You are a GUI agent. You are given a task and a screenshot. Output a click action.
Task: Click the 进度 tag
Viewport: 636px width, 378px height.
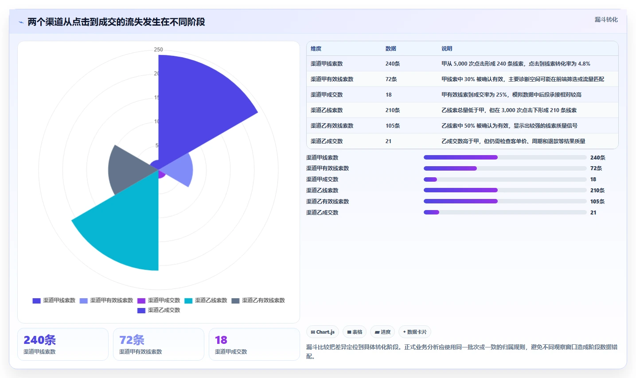[x=382, y=332]
